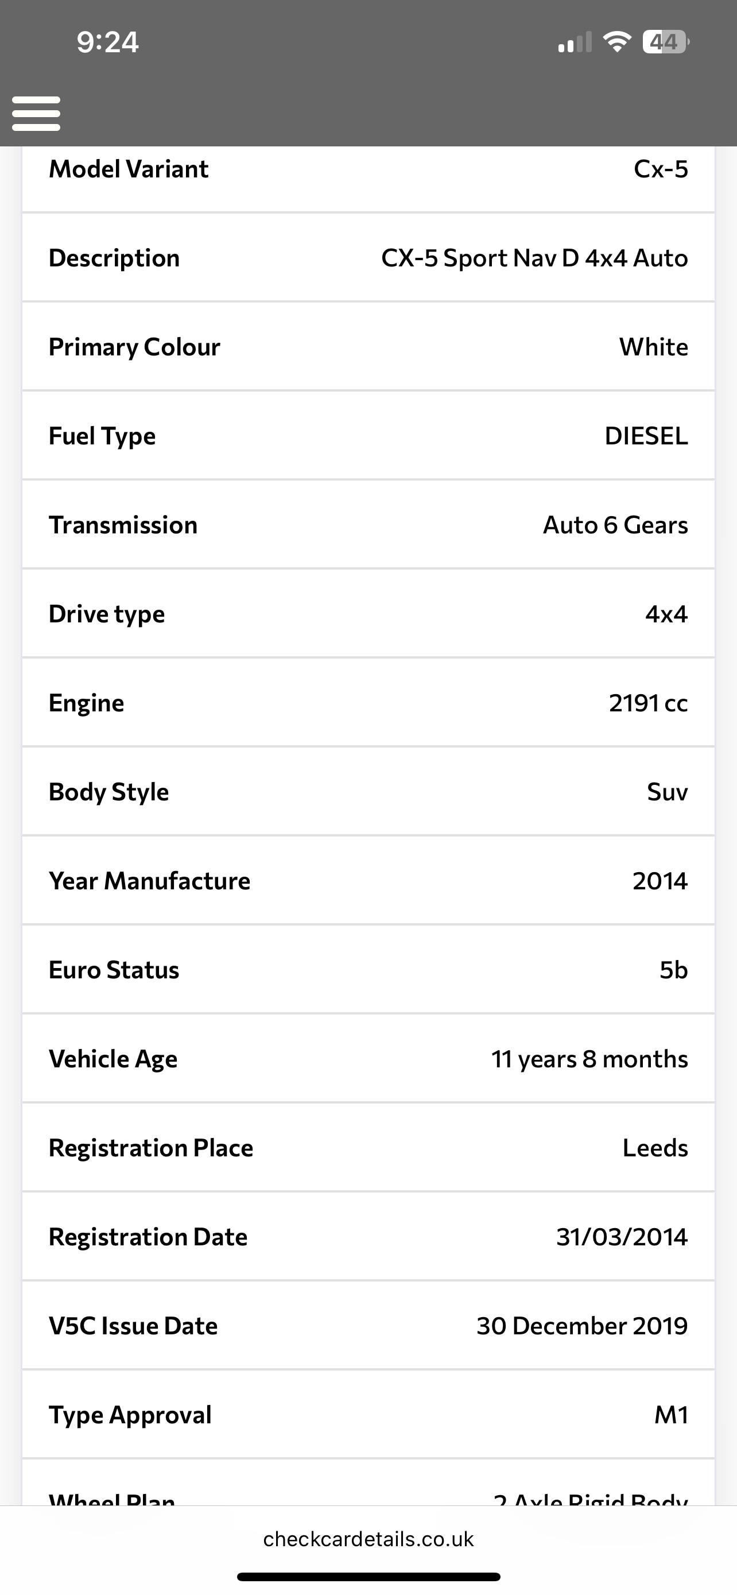The height and width of the screenshot is (1595, 737).
Task: Tap the Transmission Auto 6 Gears value
Action: (615, 525)
